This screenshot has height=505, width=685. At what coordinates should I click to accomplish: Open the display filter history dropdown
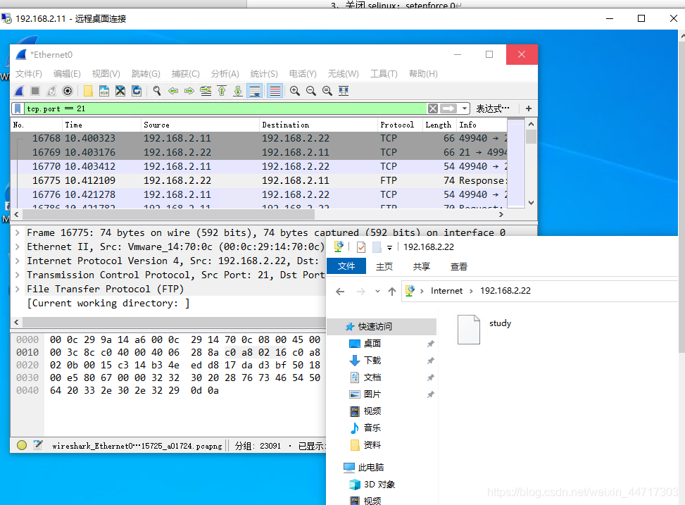coord(465,108)
